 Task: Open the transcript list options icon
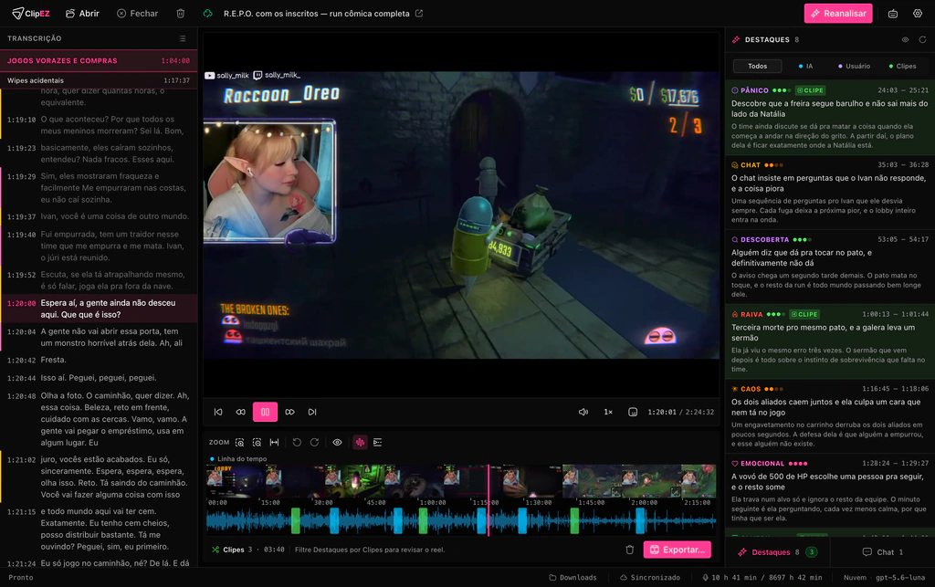(x=183, y=38)
